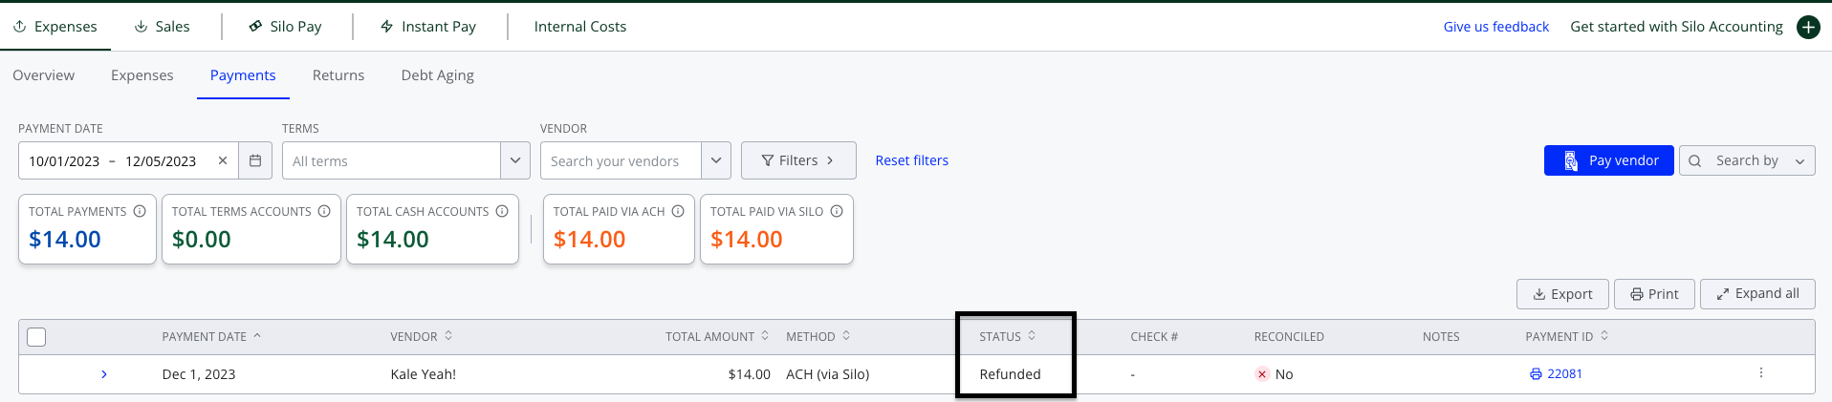Viewport: 1832px width, 402px height.
Task: Sort the table by Total Amount column
Action: pos(717,336)
